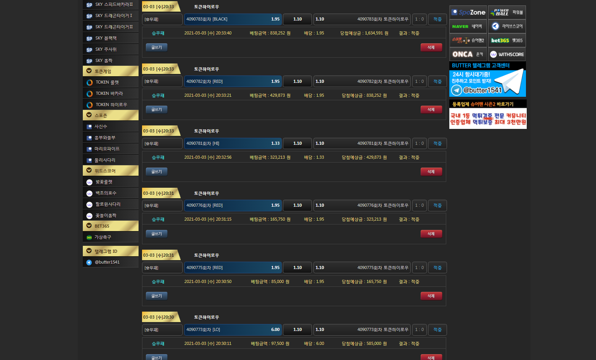Screen dimensions: 596x360
Task: Click the TOKEN 룰렛 icon in sidebar
Action: (x=89, y=82)
